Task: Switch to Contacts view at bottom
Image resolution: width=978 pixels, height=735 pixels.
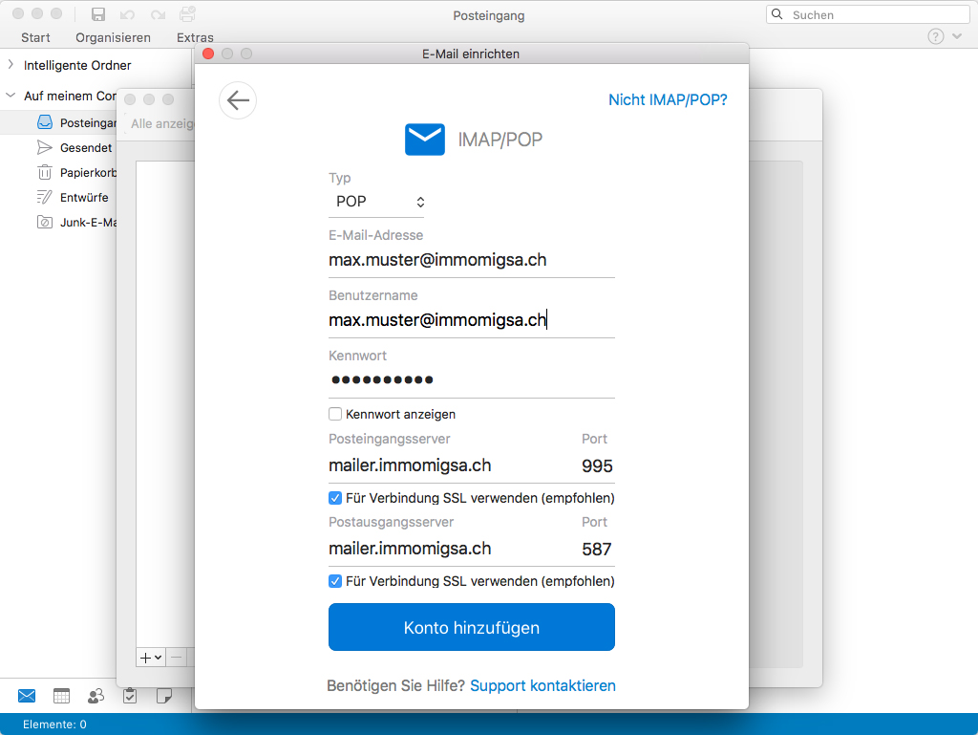Action: pos(96,696)
